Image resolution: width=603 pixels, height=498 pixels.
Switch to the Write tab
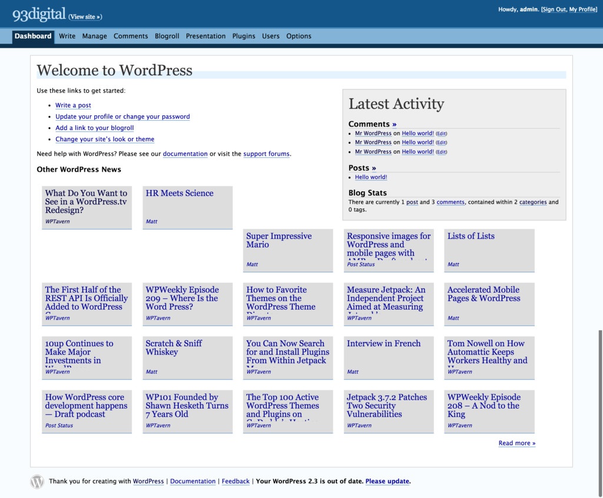67,36
